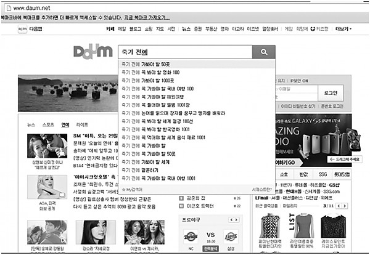Select the SSG shopping tab

tap(323, 174)
